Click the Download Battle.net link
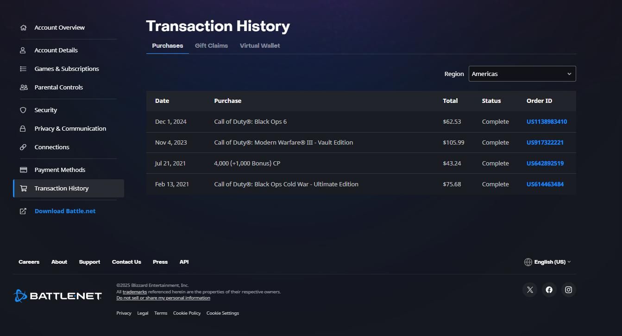This screenshot has width=622, height=336. point(65,211)
